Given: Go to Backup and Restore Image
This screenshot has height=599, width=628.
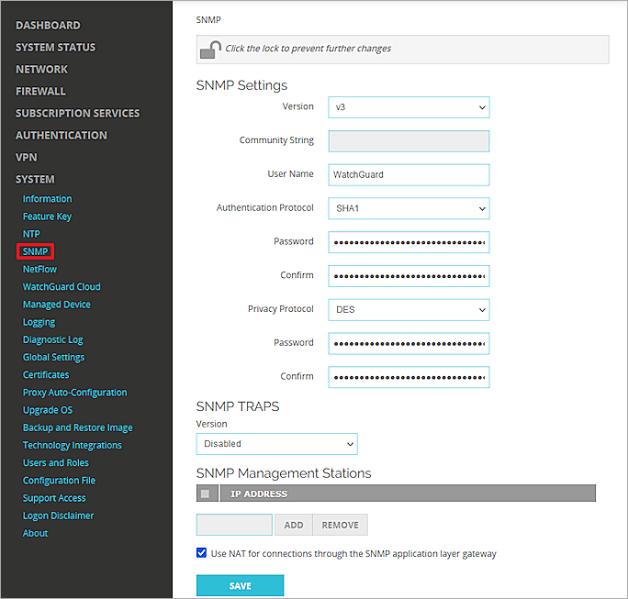Looking at the screenshot, I should click(x=77, y=427).
